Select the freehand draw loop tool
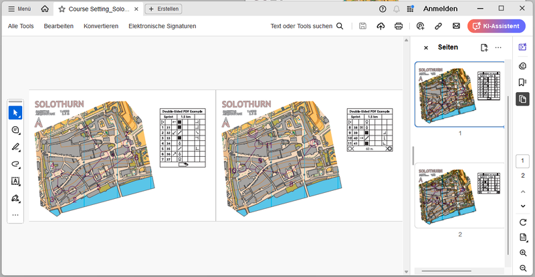535x277 pixels. 15,164
